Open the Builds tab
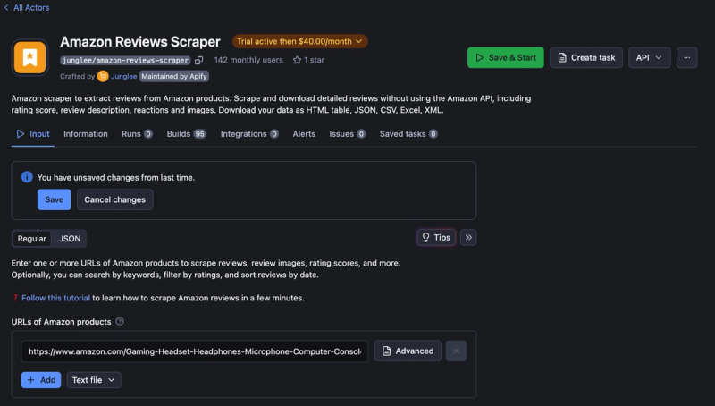The image size is (715, 406). (x=187, y=133)
